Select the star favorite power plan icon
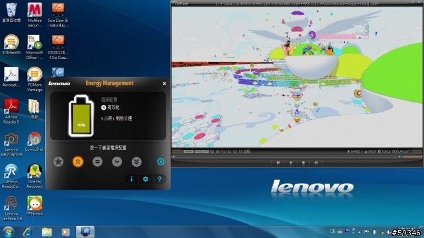 pyautogui.click(x=58, y=161)
